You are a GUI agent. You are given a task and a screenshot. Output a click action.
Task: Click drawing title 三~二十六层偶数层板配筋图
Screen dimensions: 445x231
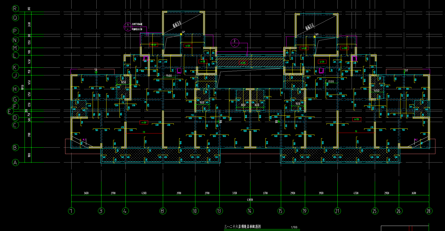point(242,227)
